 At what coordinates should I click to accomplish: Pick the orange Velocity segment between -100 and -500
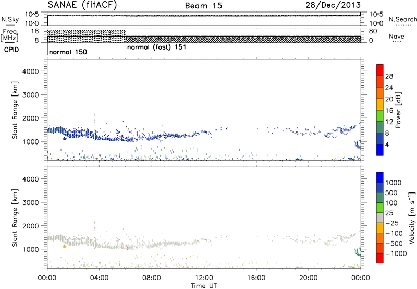tap(380, 238)
